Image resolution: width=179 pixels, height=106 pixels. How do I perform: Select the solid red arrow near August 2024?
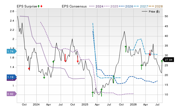(x=65, y=58)
